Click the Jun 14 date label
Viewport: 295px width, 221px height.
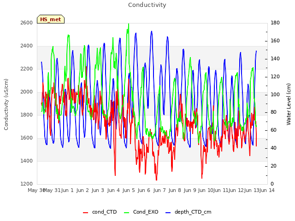(x=267, y=190)
